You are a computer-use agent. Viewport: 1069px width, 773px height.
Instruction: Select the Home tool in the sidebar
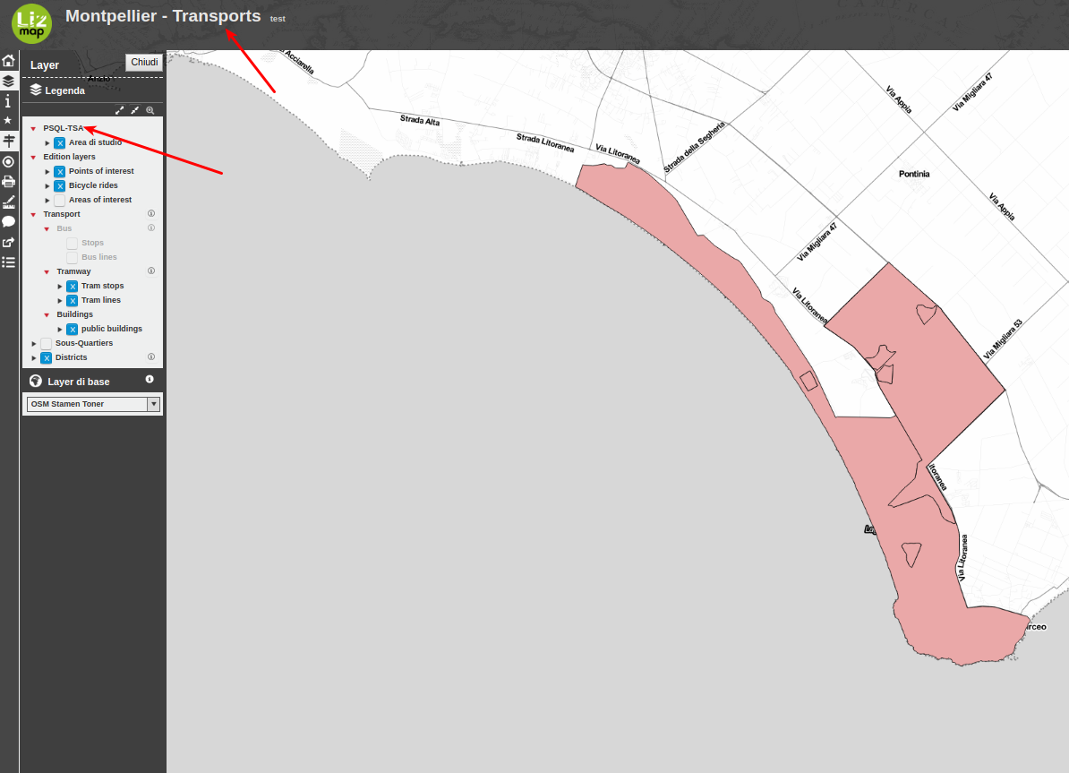9,60
